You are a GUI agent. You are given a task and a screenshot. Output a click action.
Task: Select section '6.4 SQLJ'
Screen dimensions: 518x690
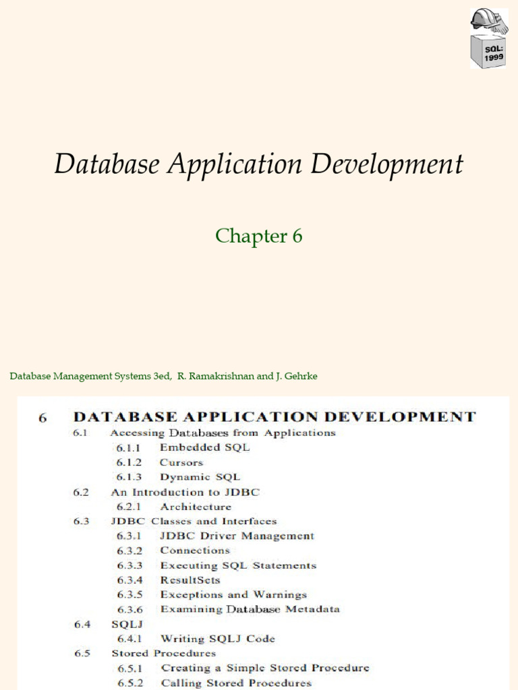(x=109, y=624)
